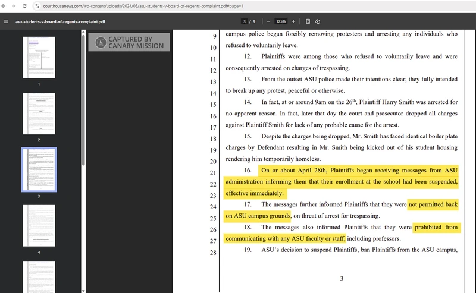Screen dimensions: 476x293
Task: Toggle the PDF sidebar menu icon
Action: [x=6, y=21]
